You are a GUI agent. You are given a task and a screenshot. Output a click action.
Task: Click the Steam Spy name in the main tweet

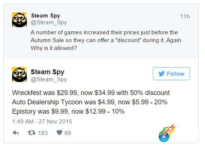[x=48, y=72]
